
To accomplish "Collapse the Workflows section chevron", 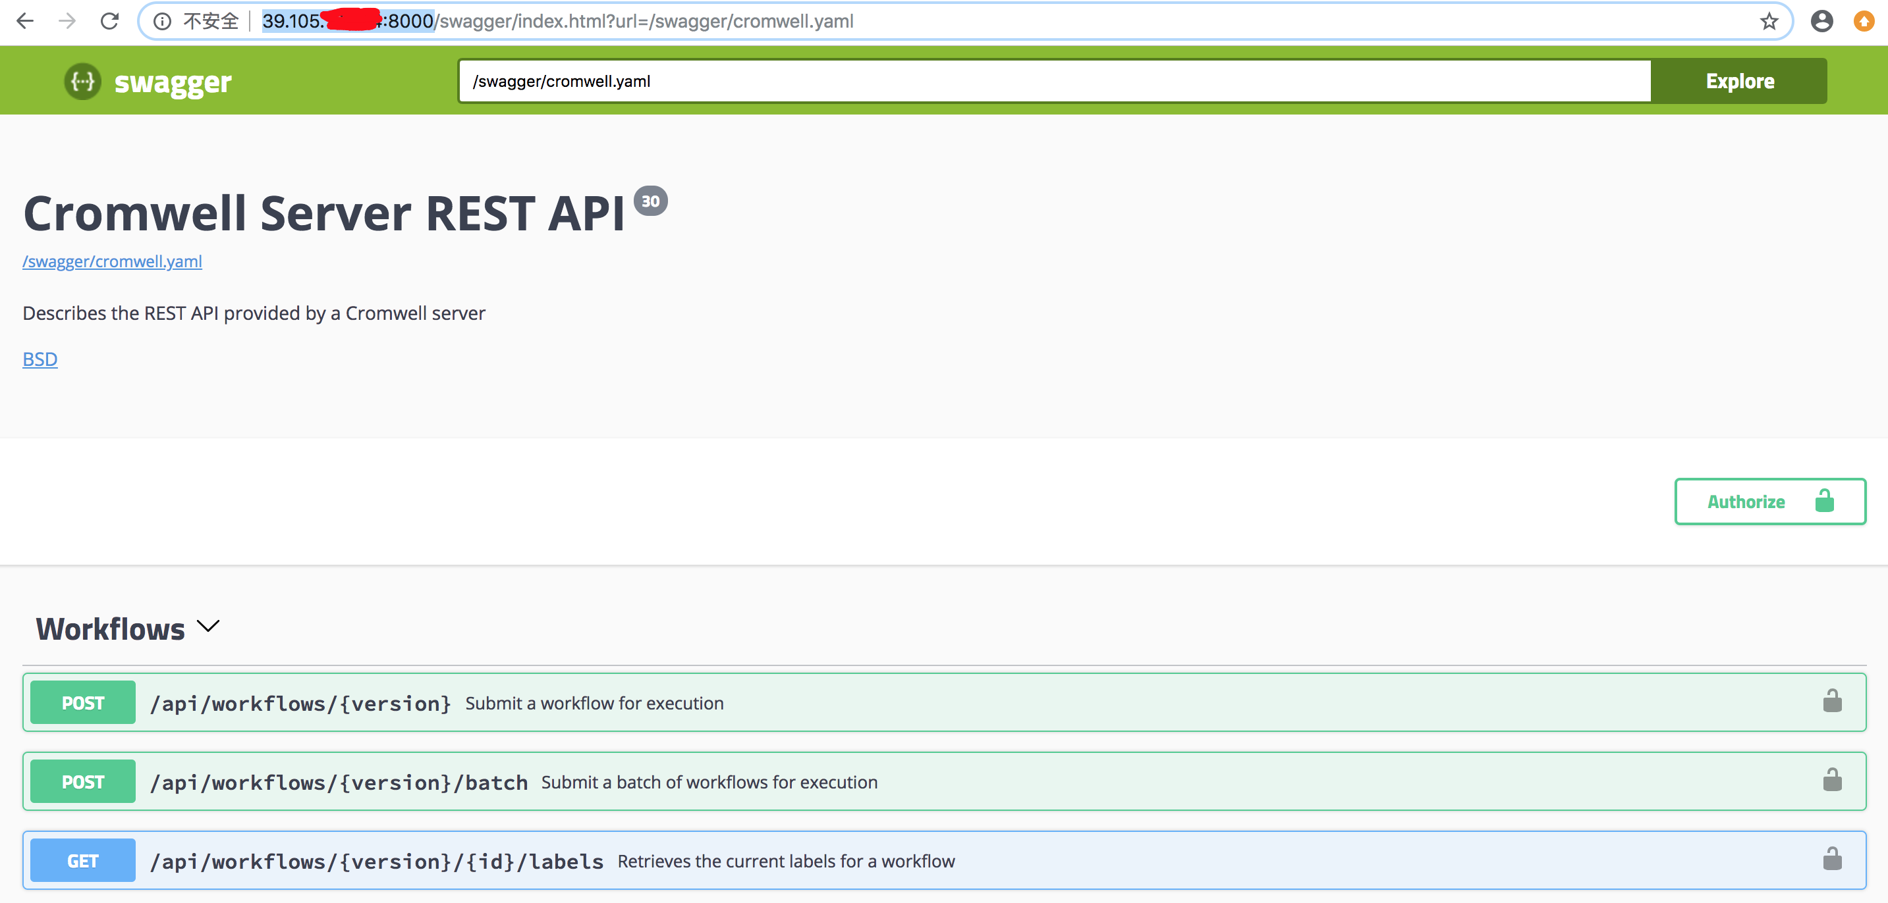I will point(209,627).
